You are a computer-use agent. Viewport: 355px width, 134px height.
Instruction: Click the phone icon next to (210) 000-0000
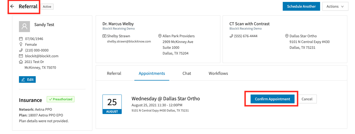pos(21,50)
